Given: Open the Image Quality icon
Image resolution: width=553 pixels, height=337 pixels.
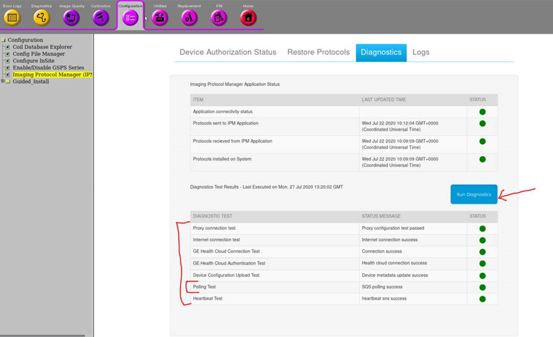Looking at the screenshot, I should coord(71,17).
